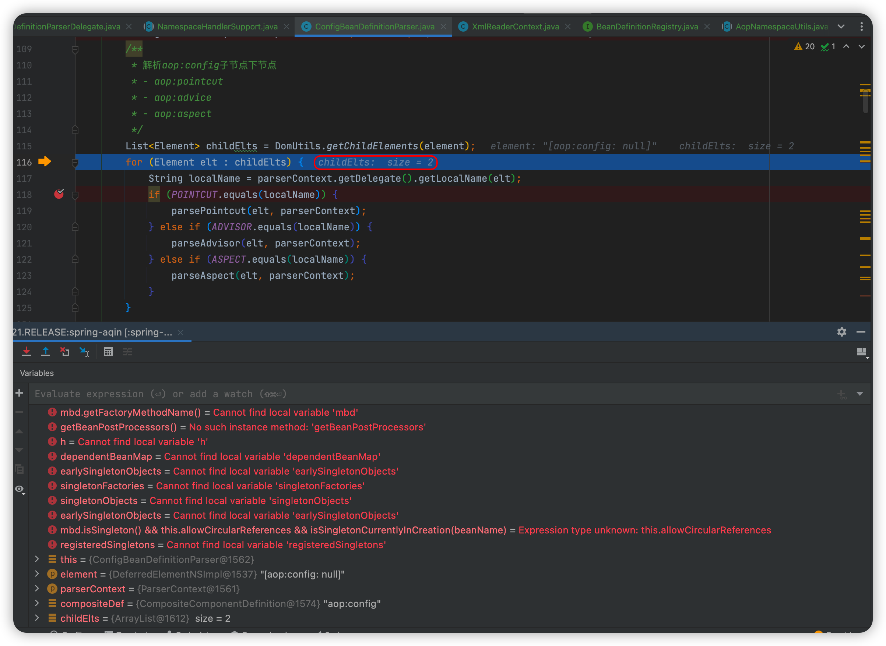Open debug panel settings gear
This screenshot has height=646, width=886.
coord(841,332)
